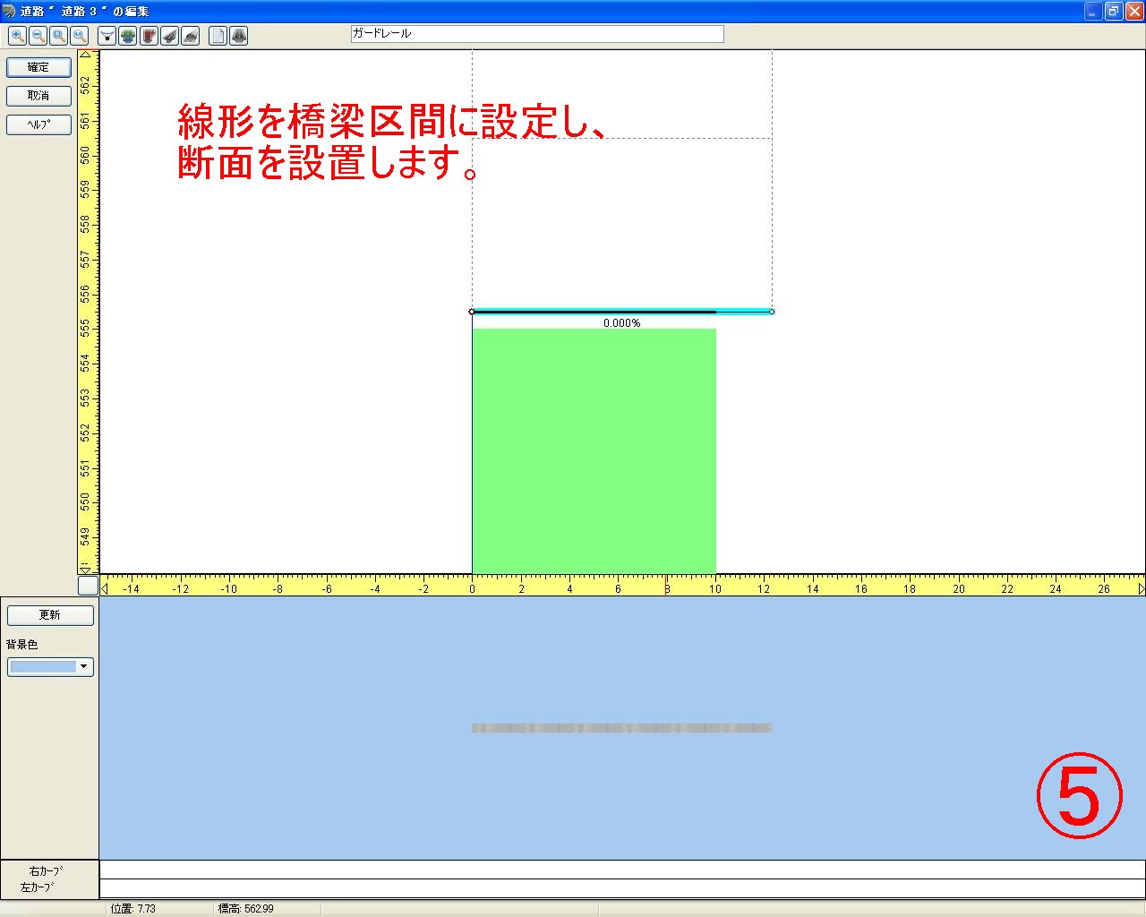Select the zoom-to-area magnifier with square
This screenshot has width=1146, height=917.
click(x=58, y=36)
